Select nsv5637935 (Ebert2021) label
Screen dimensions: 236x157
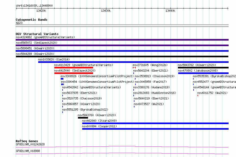point(80,93)
